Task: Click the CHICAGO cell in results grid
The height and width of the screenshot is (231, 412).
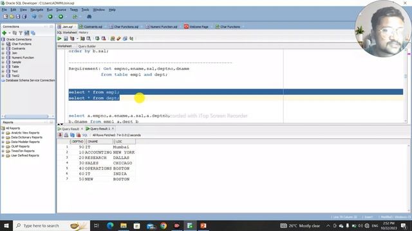Action: tap(122, 163)
